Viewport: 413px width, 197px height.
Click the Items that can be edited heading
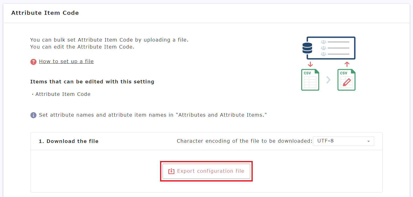pos(92,82)
